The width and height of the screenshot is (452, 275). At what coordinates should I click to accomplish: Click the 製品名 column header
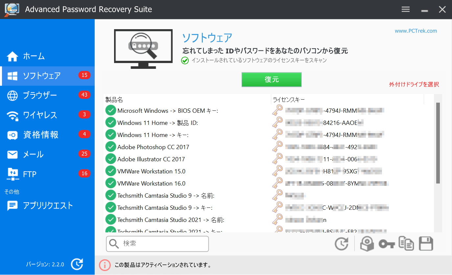coord(187,99)
